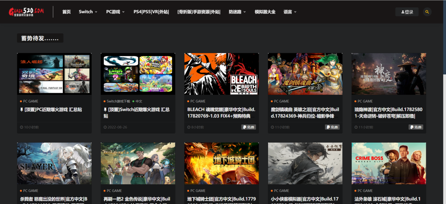Open the BLEACH 魂魄觉醒 post title
The width and height of the screenshot is (446, 204).
[221, 113]
